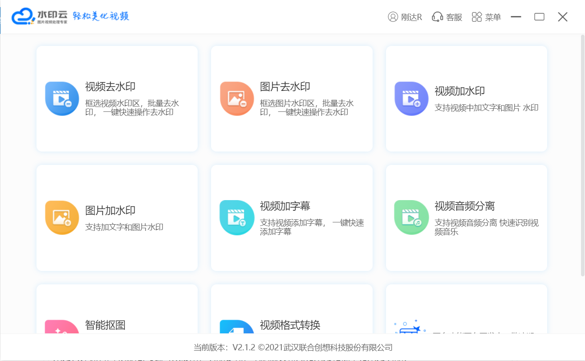Contact support via the 客服 label
585x361 pixels.
click(454, 17)
